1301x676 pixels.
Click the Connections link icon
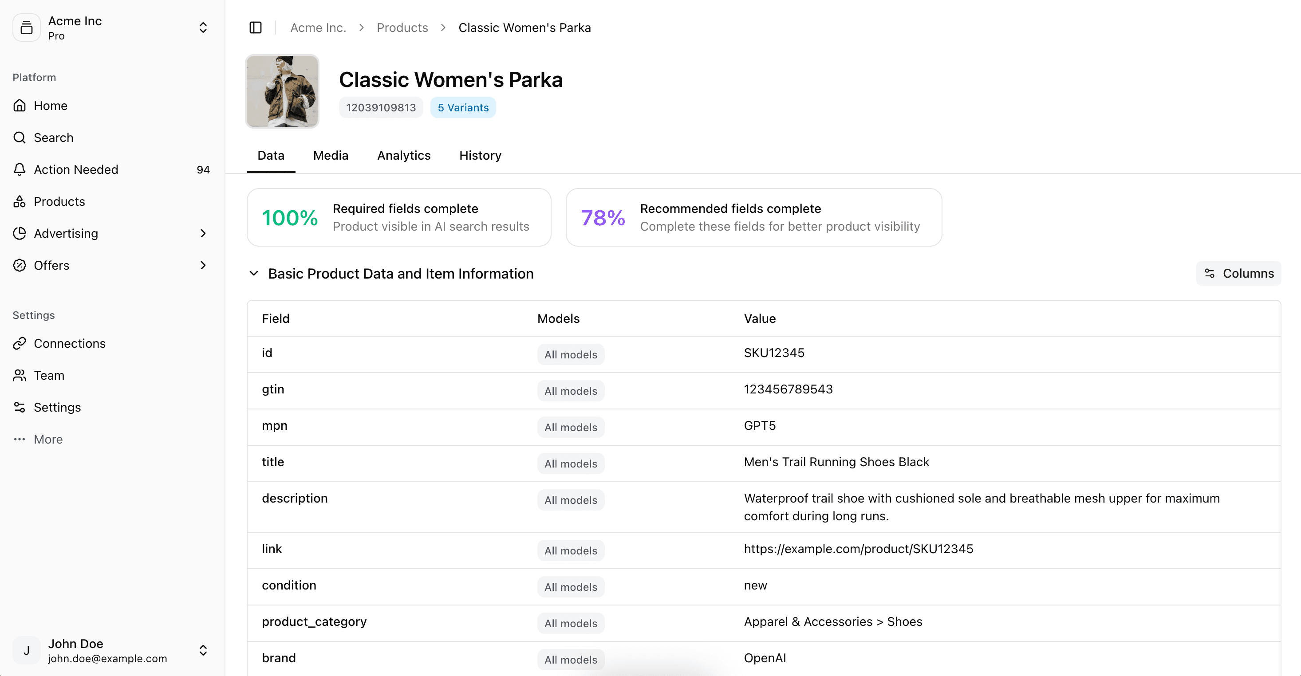click(20, 343)
